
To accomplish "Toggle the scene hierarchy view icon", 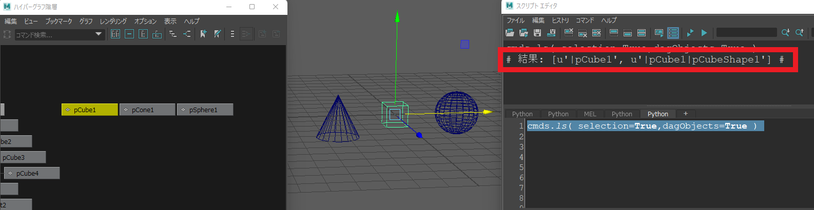I will point(173,34).
